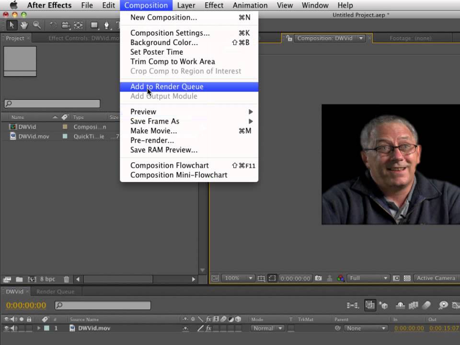460x345 pixels.
Task: Enable Draft 3D in timeline
Action: pos(383,305)
